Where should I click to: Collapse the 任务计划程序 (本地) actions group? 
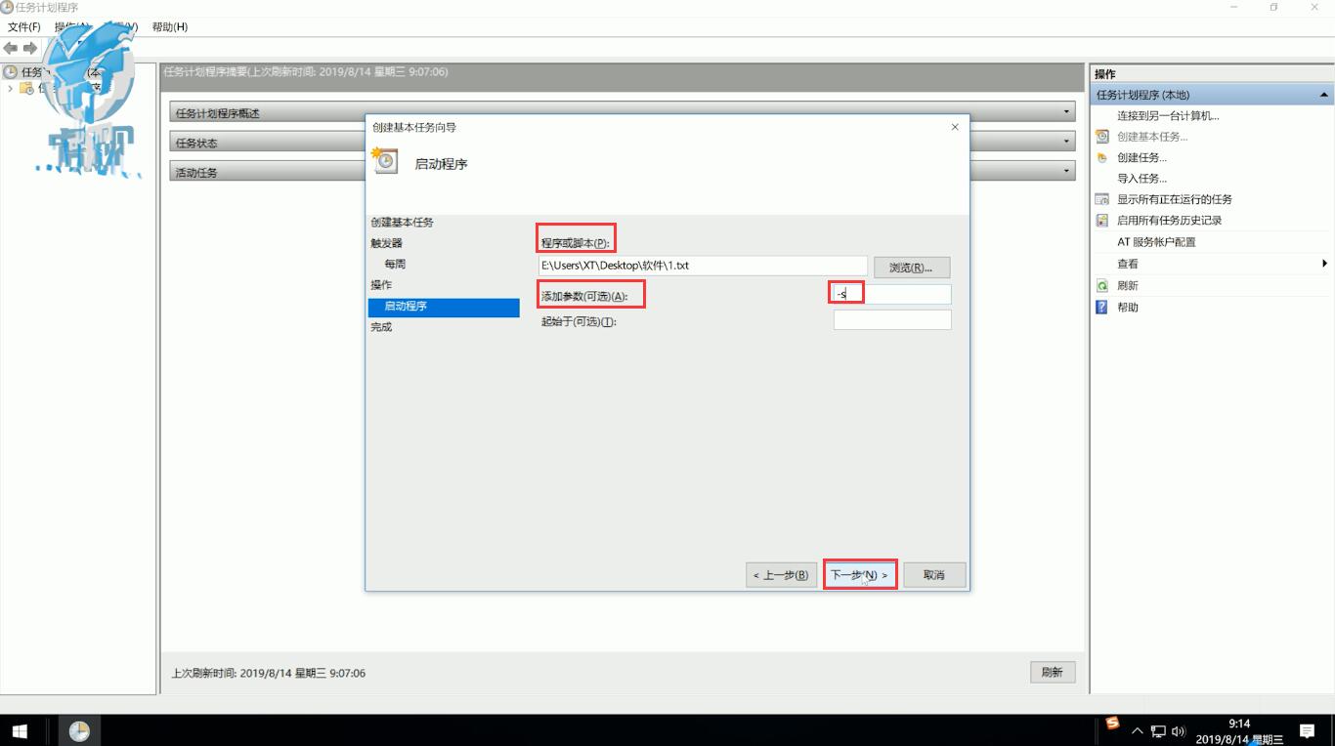(x=1324, y=95)
